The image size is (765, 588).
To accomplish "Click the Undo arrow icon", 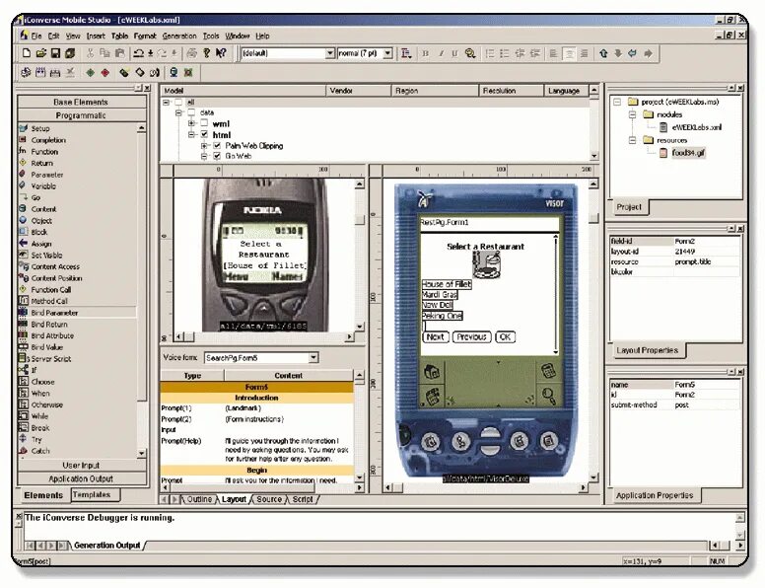I will click(x=139, y=52).
